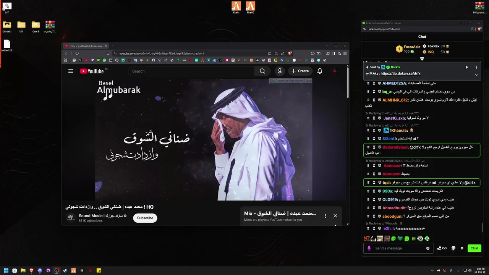Go back in the YouTube browser window
Viewport: 489px width, 275px height.
(x=66, y=53)
